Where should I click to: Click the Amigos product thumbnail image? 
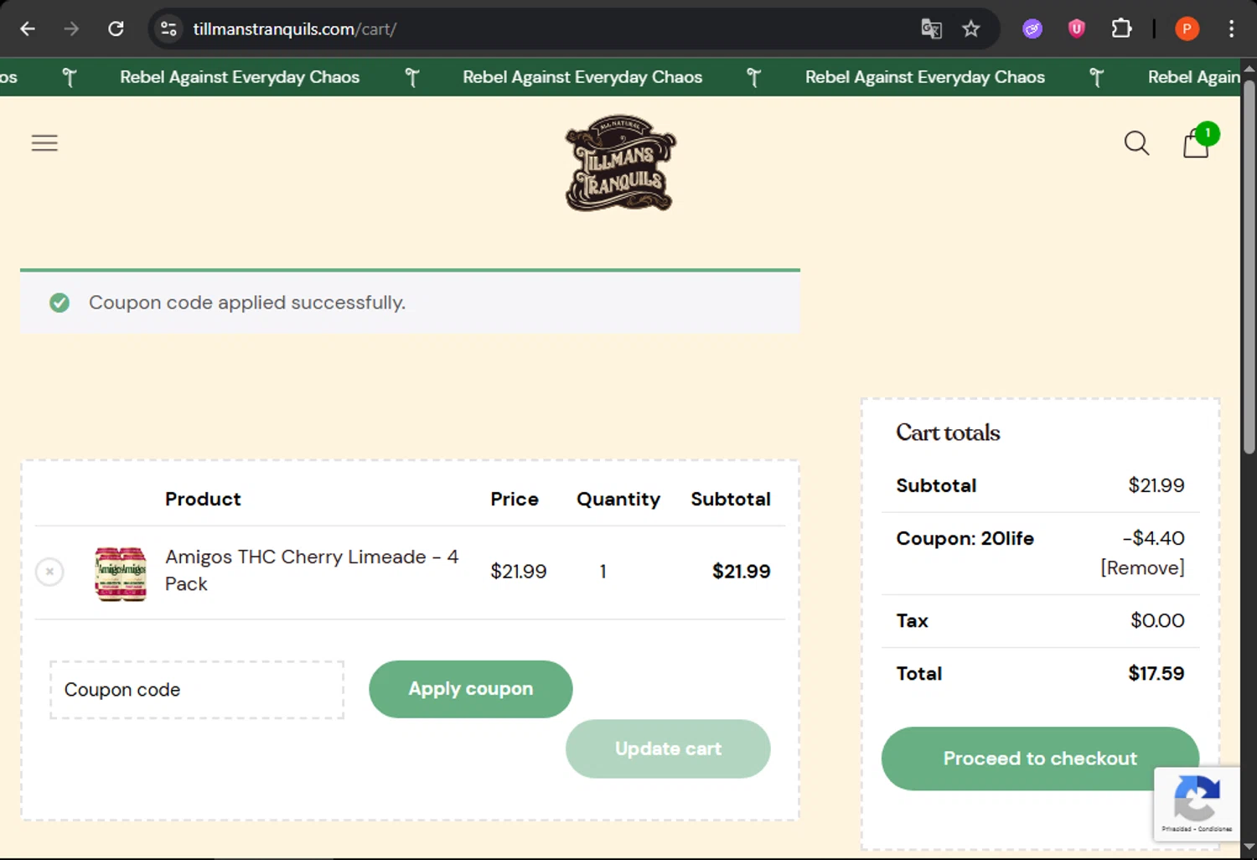coord(121,573)
